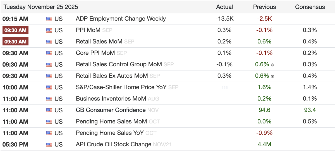Select the Retail Sales MoM event

coord(99,42)
